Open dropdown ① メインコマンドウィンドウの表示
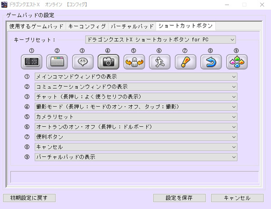Viewport: 271px width, 209px height. [x=136, y=76]
